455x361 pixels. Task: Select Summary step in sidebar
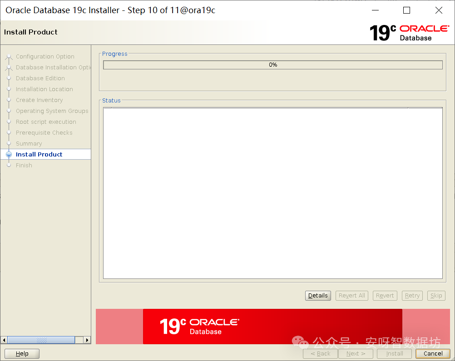tap(29, 143)
